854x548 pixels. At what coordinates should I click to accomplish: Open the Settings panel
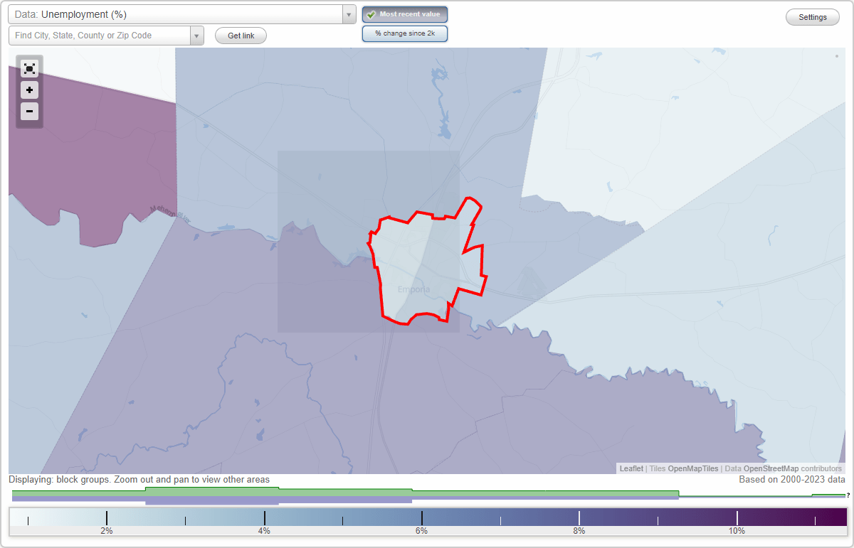coord(812,16)
